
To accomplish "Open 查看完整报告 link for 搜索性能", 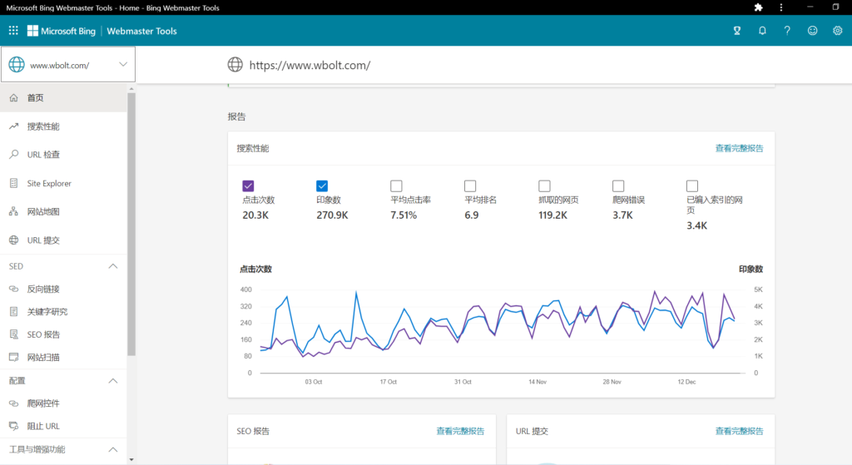I will [739, 148].
